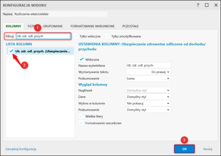Open the Dane style dropdown
221x156 pixels.
point(148,97)
